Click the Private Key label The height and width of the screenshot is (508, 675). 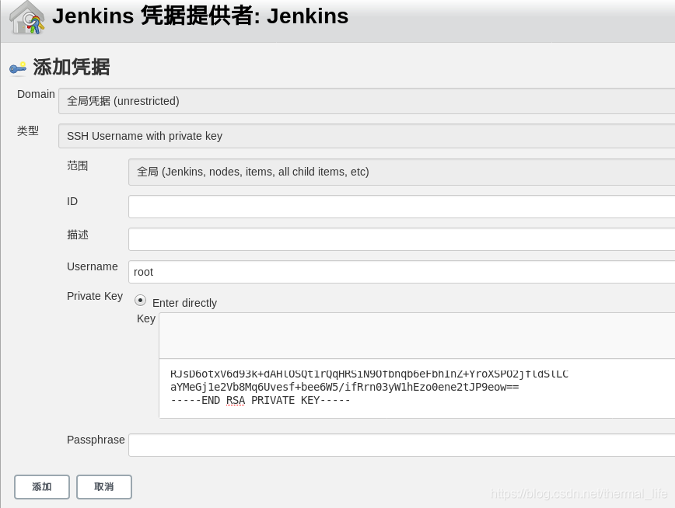point(95,297)
